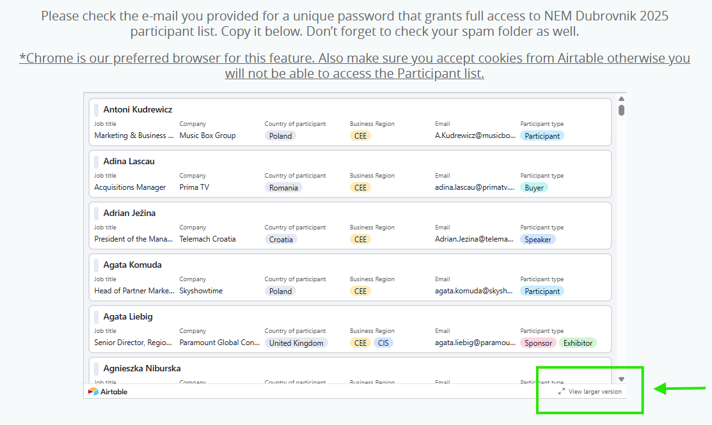
Task: Click the Sponsor participant type tag
Action: (538, 343)
